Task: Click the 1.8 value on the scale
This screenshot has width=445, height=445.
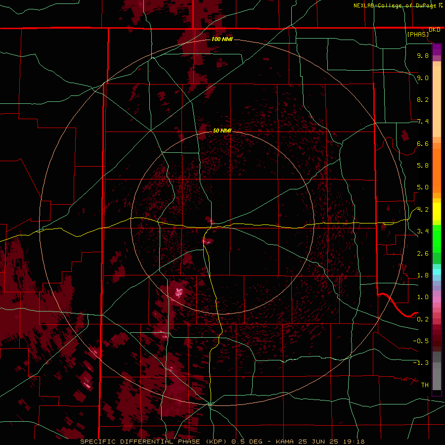Action: point(423,275)
